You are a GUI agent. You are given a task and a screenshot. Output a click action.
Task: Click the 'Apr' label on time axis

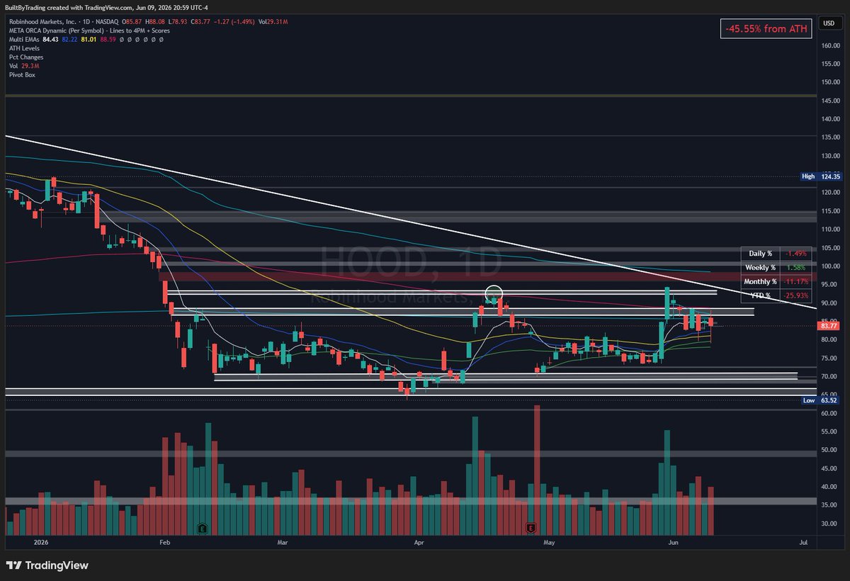pos(419,543)
